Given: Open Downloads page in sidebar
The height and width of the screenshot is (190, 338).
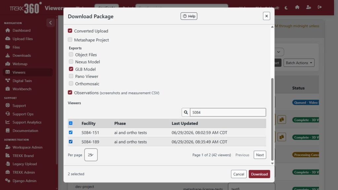Looking at the screenshot, I should pyautogui.click(x=21, y=55).
